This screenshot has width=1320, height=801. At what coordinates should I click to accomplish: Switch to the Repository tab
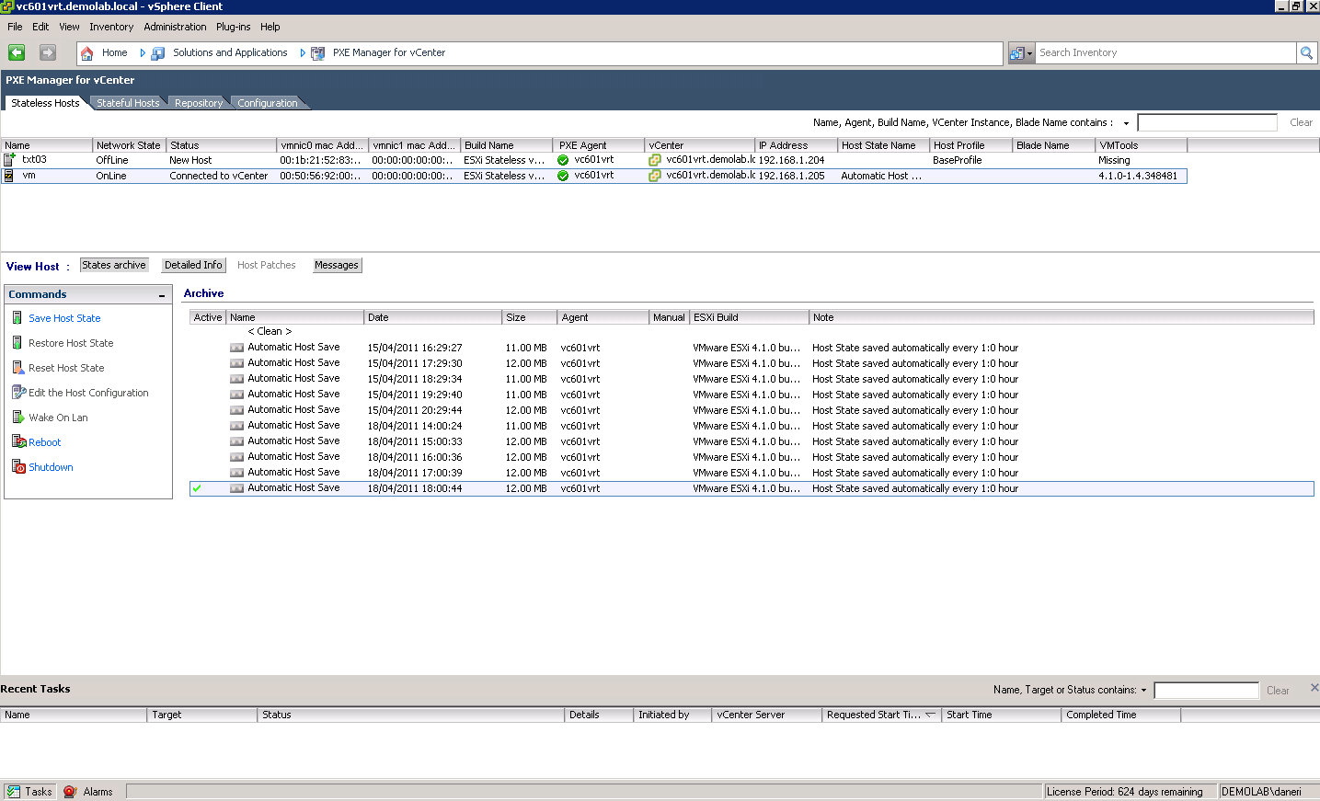click(199, 103)
